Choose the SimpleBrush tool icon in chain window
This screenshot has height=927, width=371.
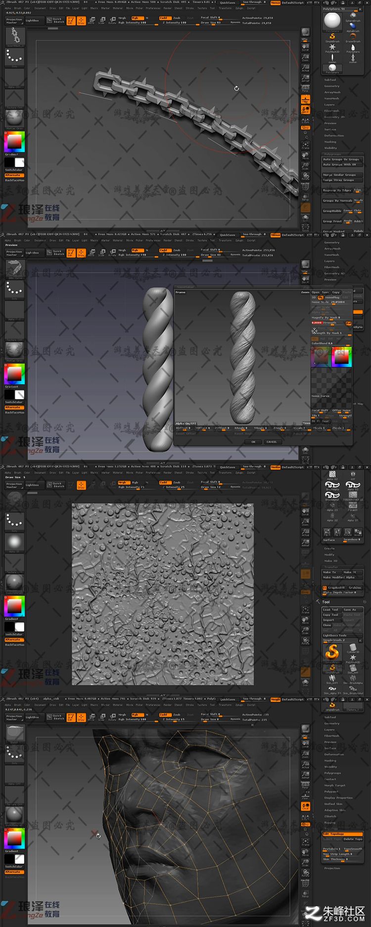point(332,38)
